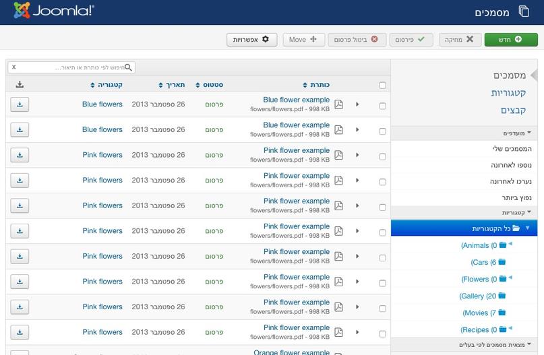Clear the search field with the x
Viewport: 544px width, 355px height.
tap(14, 67)
